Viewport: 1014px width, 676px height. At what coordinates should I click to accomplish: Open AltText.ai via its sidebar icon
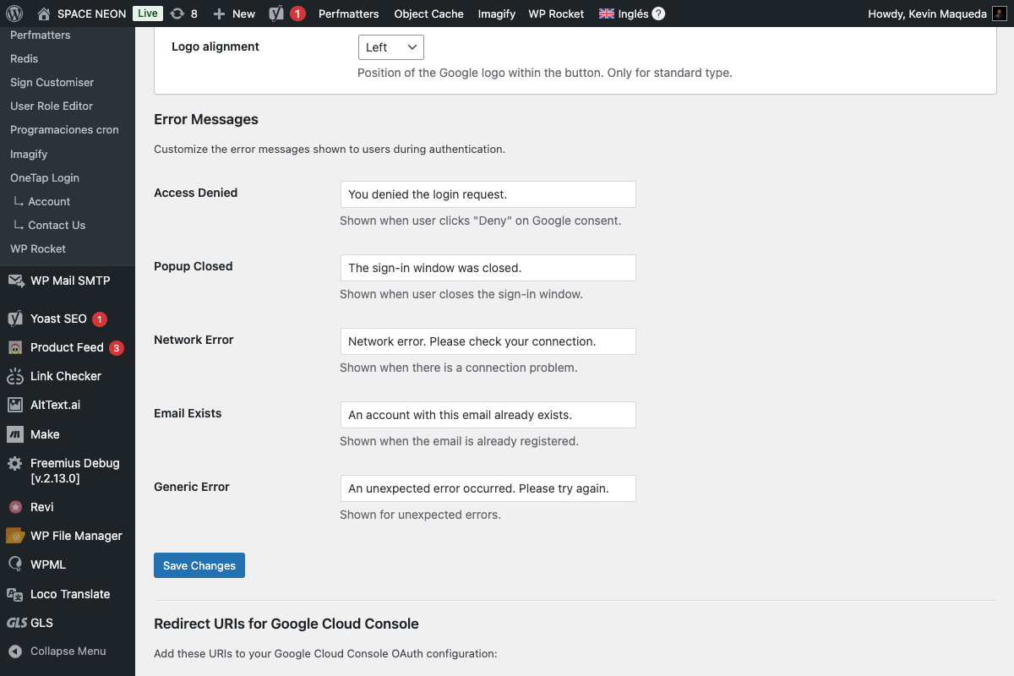(17, 405)
